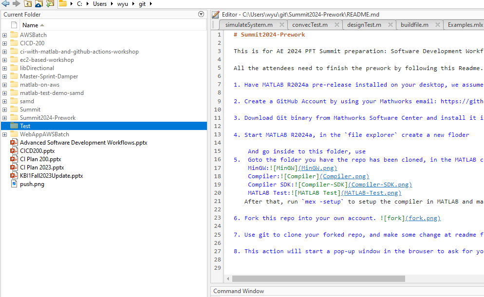Click the C: segment in address path
Viewport: 484px width, 297px height.
pyautogui.click(x=80, y=4)
